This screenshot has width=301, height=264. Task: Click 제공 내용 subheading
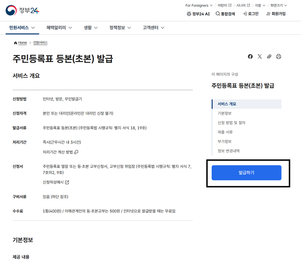click(x=21, y=257)
